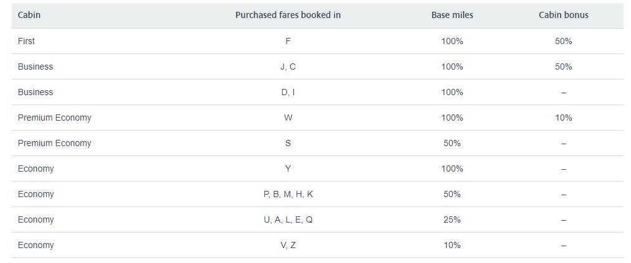Select fare class F cell
This screenshot has width=631, height=263.
pyautogui.click(x=288, y=41)
